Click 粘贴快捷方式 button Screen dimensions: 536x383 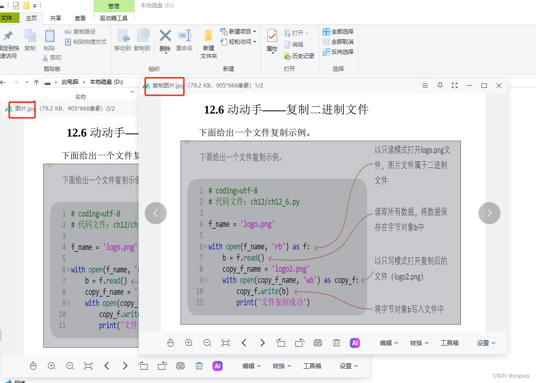(86, 41)
